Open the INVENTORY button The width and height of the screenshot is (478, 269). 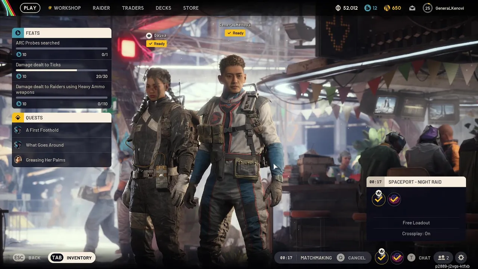click(x=72, y=258)
